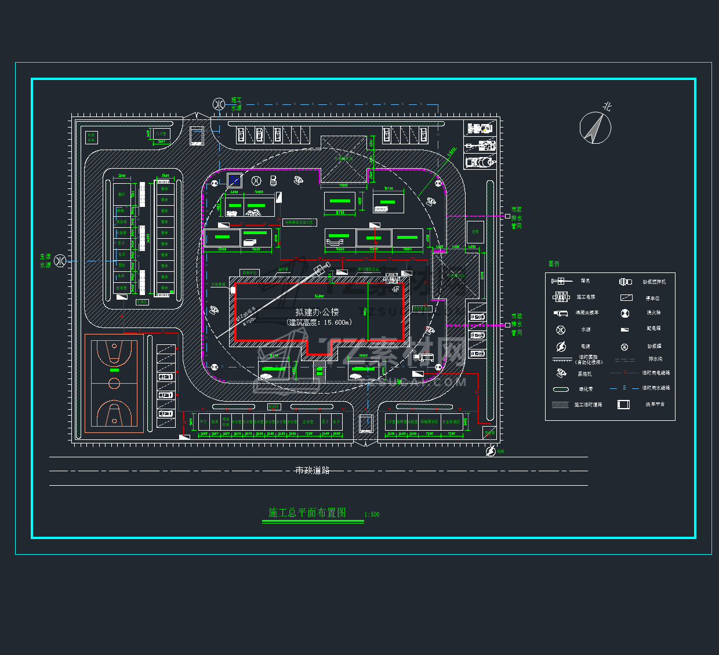This screenshot has width=719, height=655.
Task: Click the fog cannon legend symbol
Action: pyautogui.click(x=561, y=373)
